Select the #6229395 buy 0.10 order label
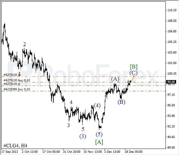The image size is (179, 155). point(17,89)
